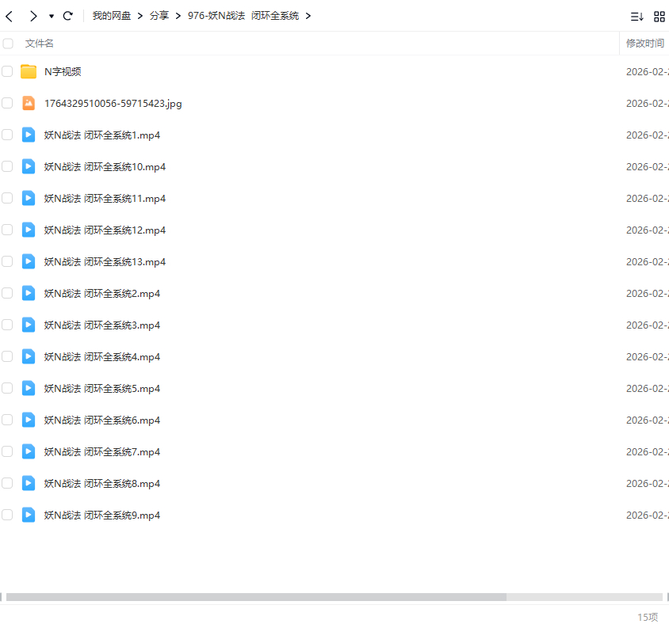Tick checkbox beside 妖N战法 闭环全系统13.mp4
Image resolution: width=669 pixels, height=624 pixels.
coord(8,261)
